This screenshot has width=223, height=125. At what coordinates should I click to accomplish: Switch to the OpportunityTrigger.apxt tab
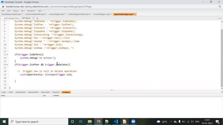tap(123, 14)
